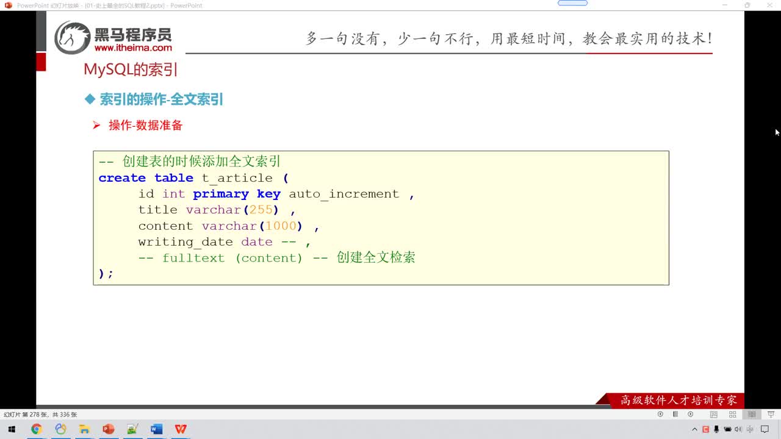The height and width of the screenshot is (439, 781).
Task: Select the Reading view icon
Action: pyautogui.click(x=752, y=414)
